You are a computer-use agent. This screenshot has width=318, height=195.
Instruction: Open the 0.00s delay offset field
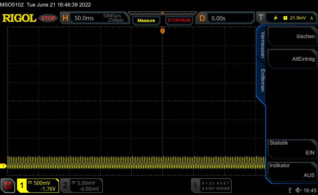coord(218,18)
